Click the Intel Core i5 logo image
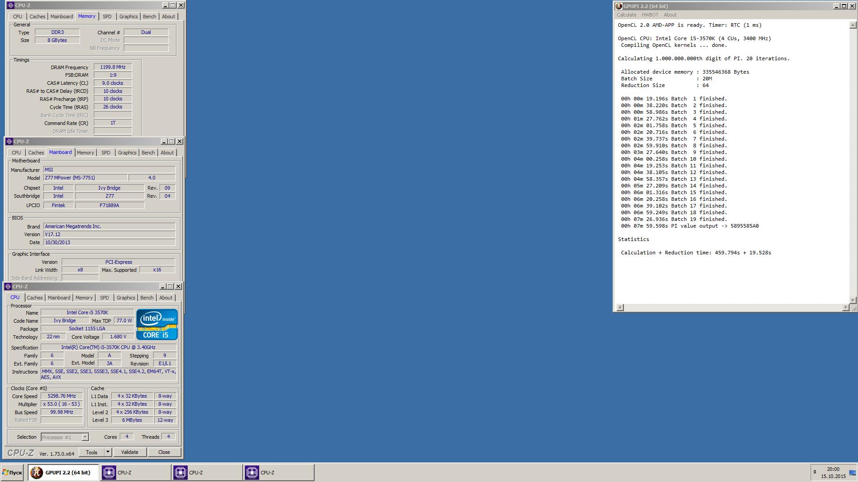858x482 pixels. coord(157,324)
